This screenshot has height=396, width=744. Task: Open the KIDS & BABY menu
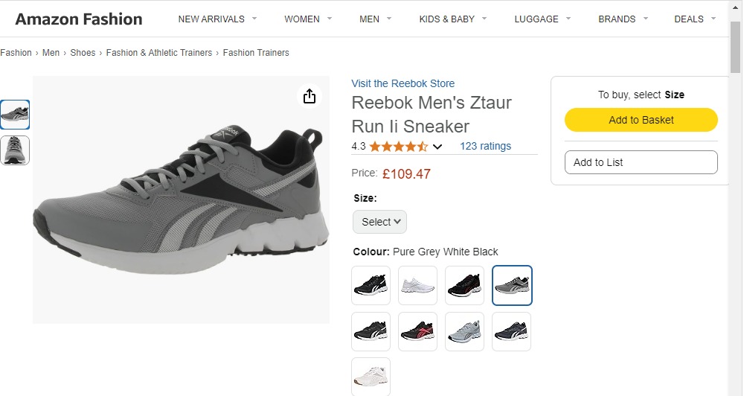click(x=452, y=19)
